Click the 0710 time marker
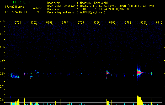 point(159,23)
